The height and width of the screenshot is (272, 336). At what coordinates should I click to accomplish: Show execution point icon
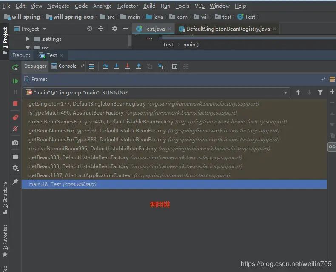click(91, 66)
